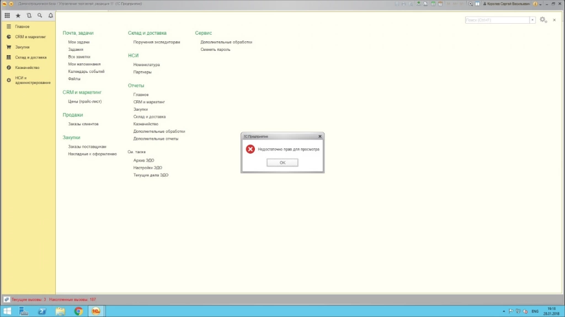Open the main menu dropdown arrow in title bar
This screenshot has height=317, width=565.
coord(11,4)
